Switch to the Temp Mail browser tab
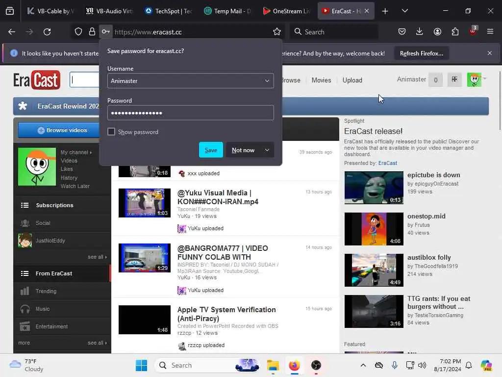 pyautogui.click(x=227, y=11)
